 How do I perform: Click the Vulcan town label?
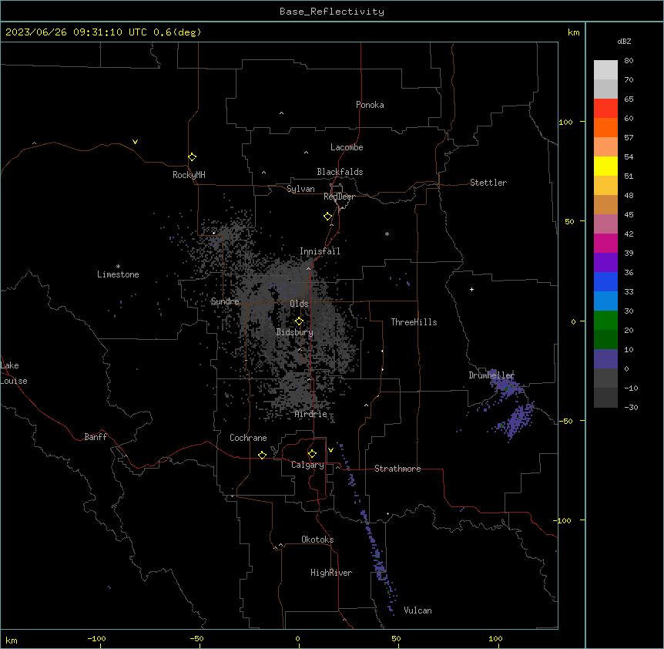pos(418,610)
